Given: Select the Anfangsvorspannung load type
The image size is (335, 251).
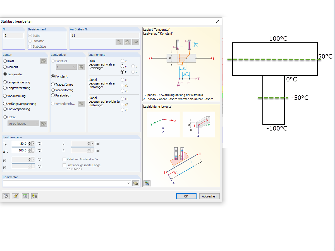Looking at the screenshot, I should tap(20, 104).
